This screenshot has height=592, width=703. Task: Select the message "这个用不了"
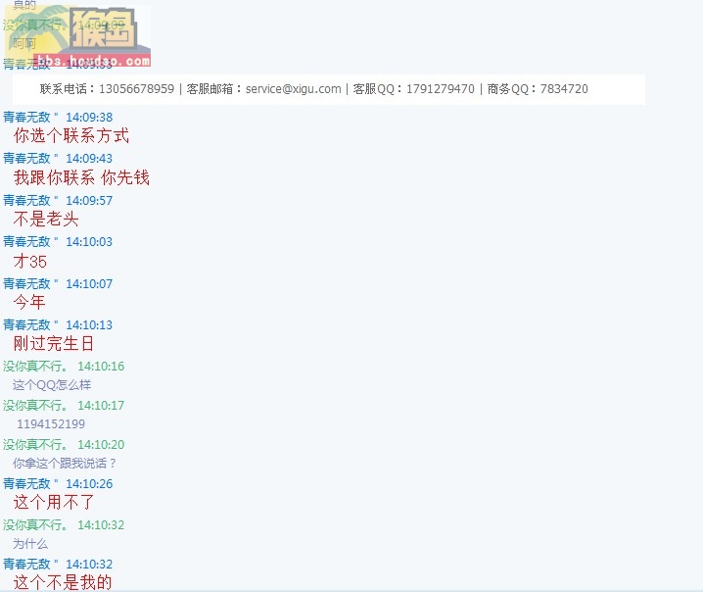click(x=54, y=502)
